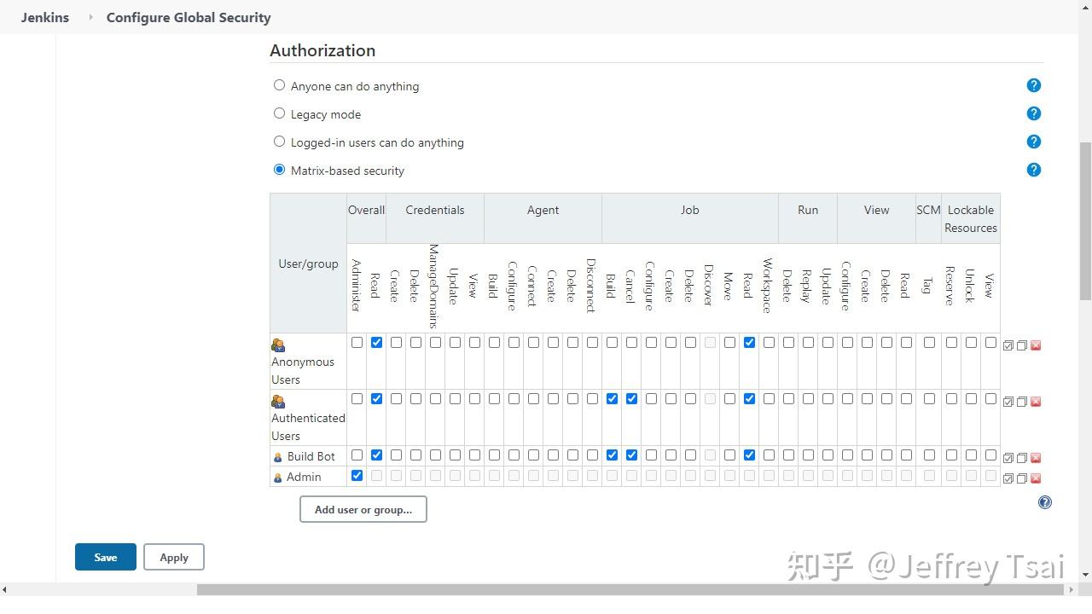Viewport: 1092px width, 614px height.
Task: Open the Configure Global Security breadcrumb
Action: 188,17
